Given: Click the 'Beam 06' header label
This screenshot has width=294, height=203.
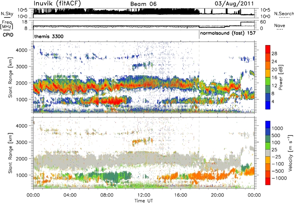Looking at the screenshot, I should tap(143, 4).
